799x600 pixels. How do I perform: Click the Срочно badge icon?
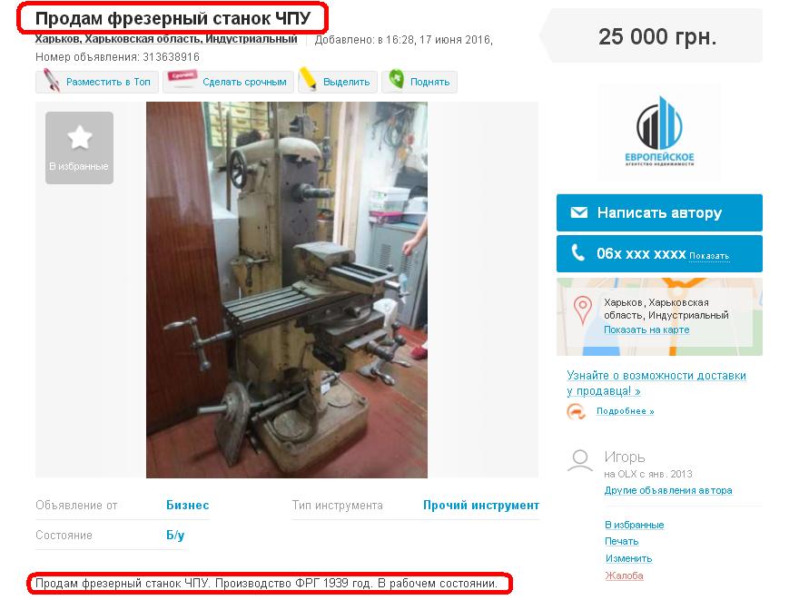point(182,79)
